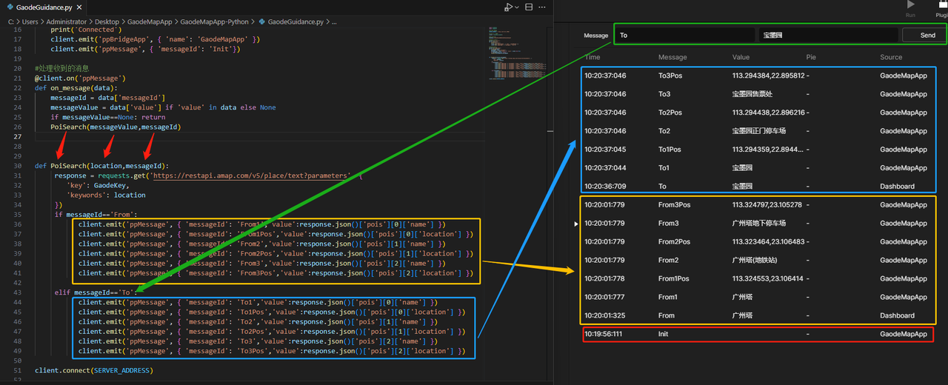
Task: Click the GaodeGuidance.py breadcrumb segment
Action: (295, 22)
